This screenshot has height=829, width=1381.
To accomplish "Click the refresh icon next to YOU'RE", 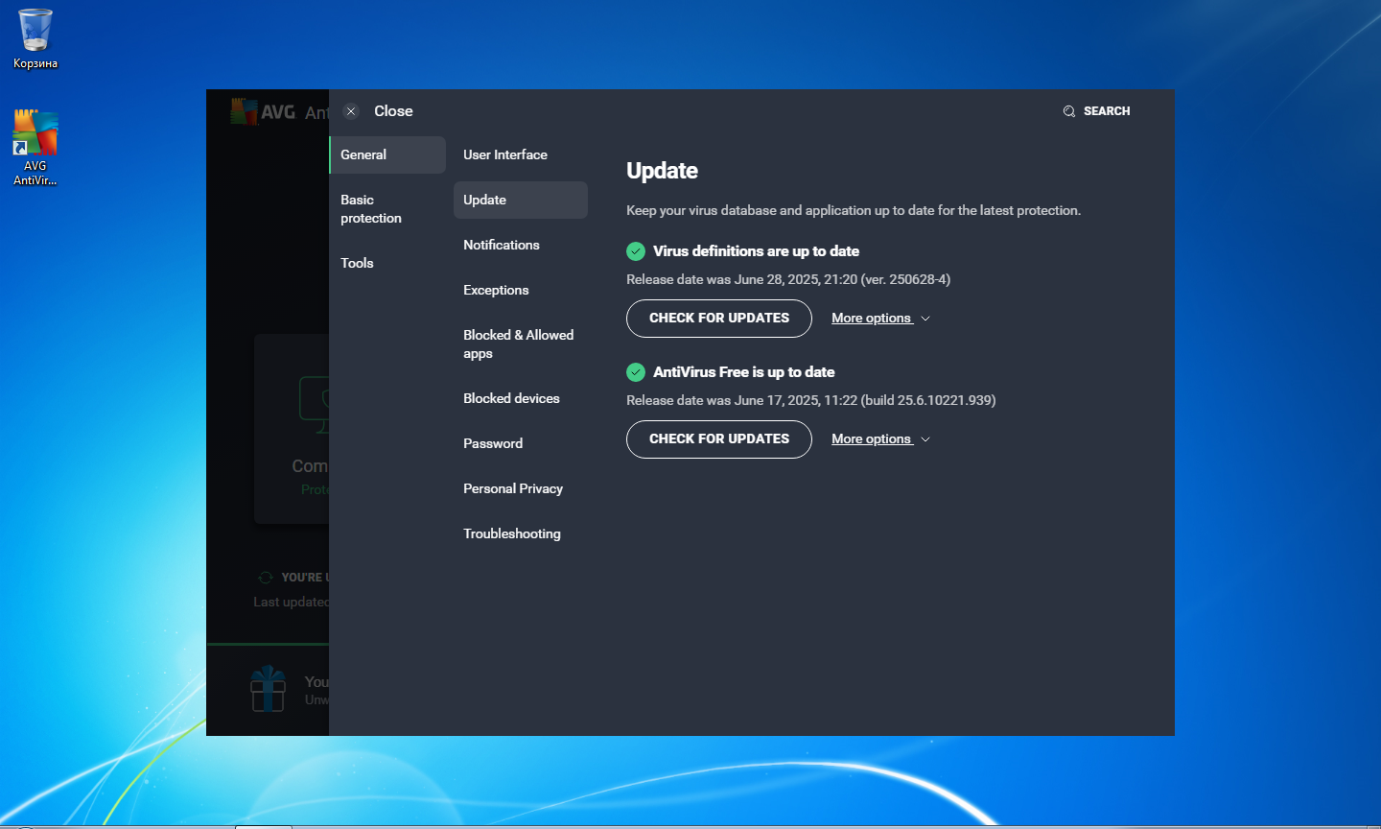I will [x=266, y=578].
